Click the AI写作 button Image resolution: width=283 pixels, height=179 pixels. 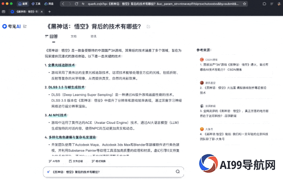54,161
